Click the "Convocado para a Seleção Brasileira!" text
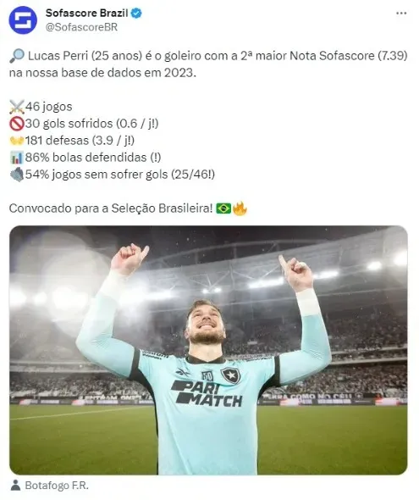The image size is (419, 500). 111,208
